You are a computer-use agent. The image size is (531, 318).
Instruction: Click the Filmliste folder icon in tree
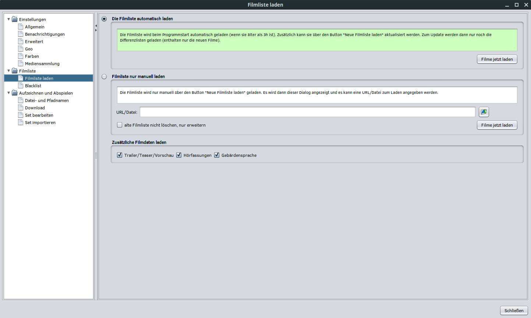[15, 71]
